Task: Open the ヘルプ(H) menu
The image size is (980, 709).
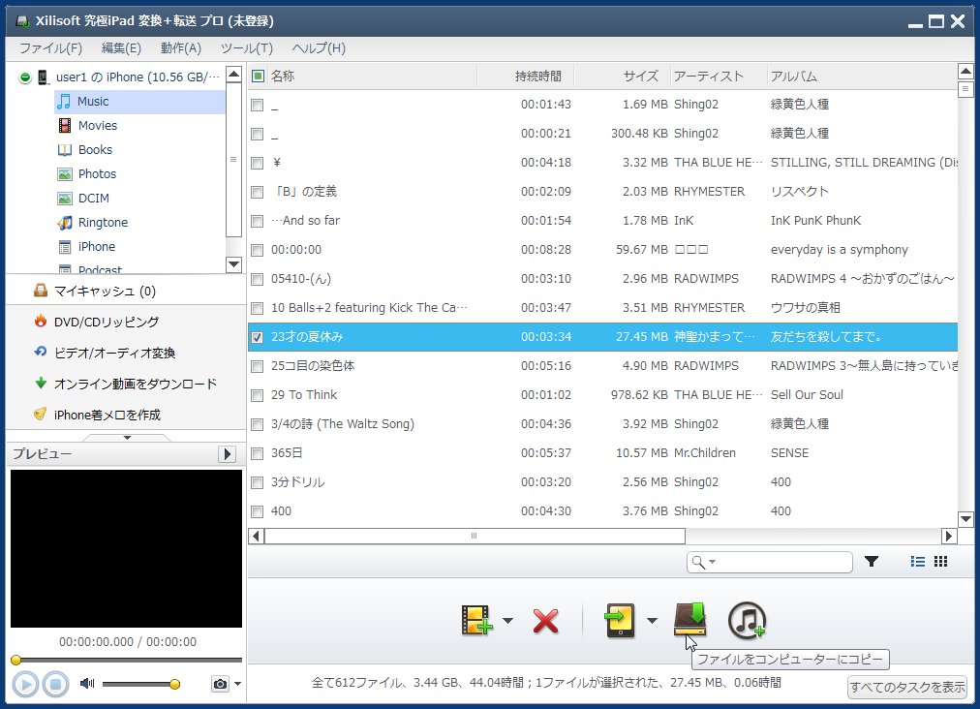Action: pos(319,48)
